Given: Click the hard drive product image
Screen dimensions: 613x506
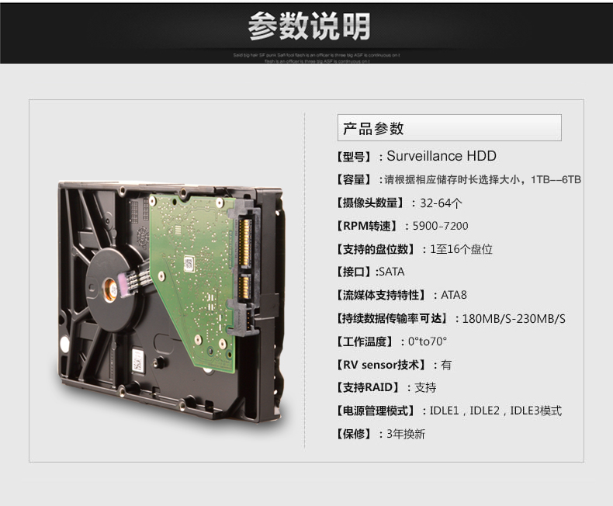Looking at the screenshot, I should tap(170, 301).
